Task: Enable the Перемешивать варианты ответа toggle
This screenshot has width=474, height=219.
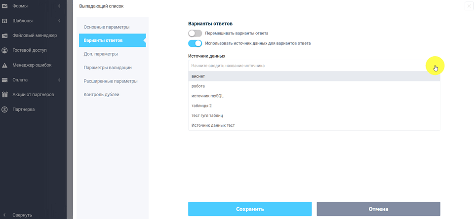Action: 195,34
